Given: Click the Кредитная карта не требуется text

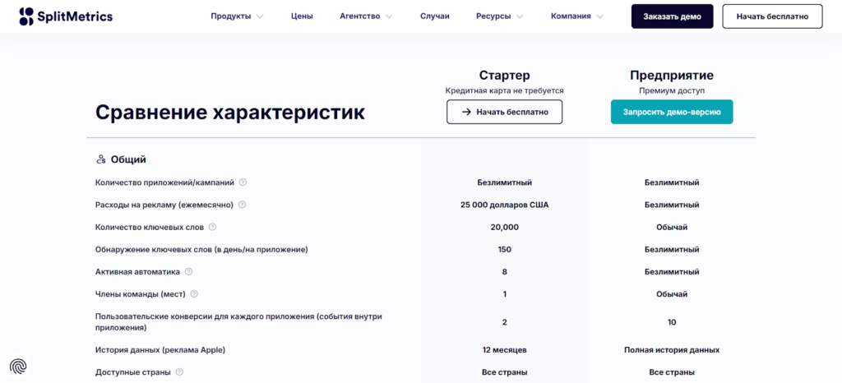Looking at the screenshot, I should (505, 90).
